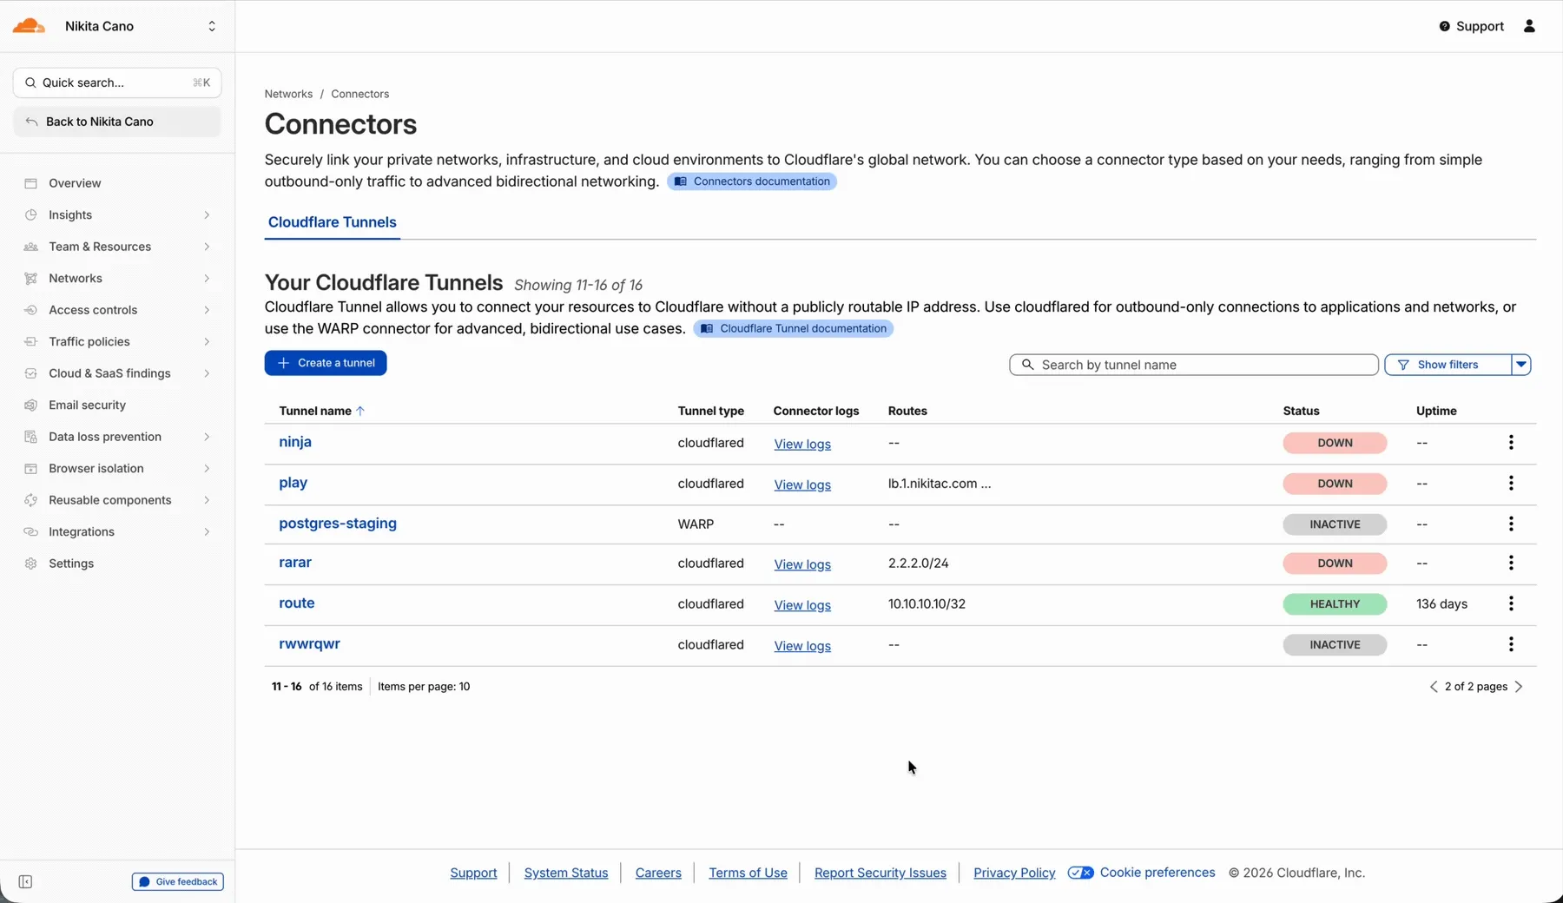The width and height of the screenshot is (1563, 903).
Task: Open the kebab menu on ninja row
Action: coord(1511,443)
